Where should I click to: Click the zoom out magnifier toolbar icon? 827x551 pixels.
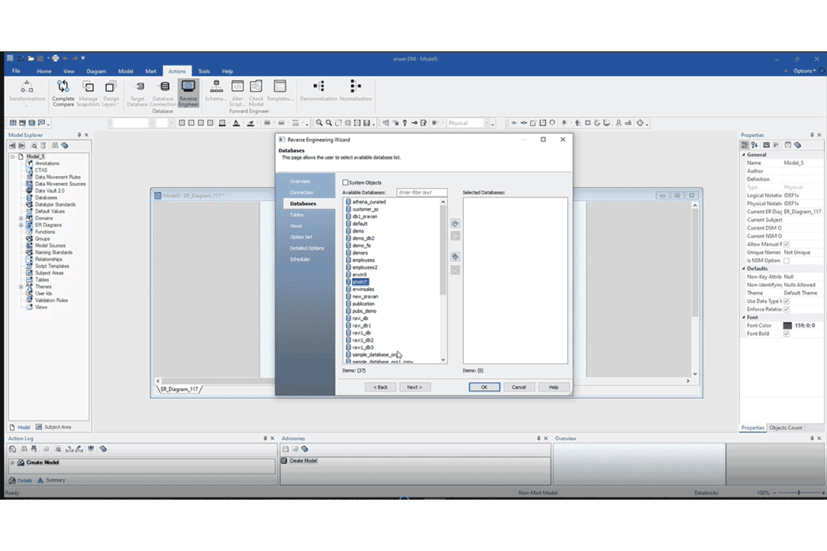(329, 123)
